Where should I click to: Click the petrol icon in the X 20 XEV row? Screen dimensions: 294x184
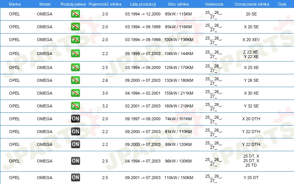[75, 39]
